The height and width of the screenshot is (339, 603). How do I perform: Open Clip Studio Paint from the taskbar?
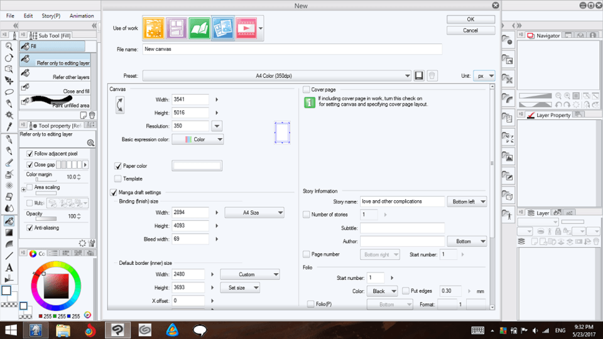pyautogui.click(x=117, y=330)
